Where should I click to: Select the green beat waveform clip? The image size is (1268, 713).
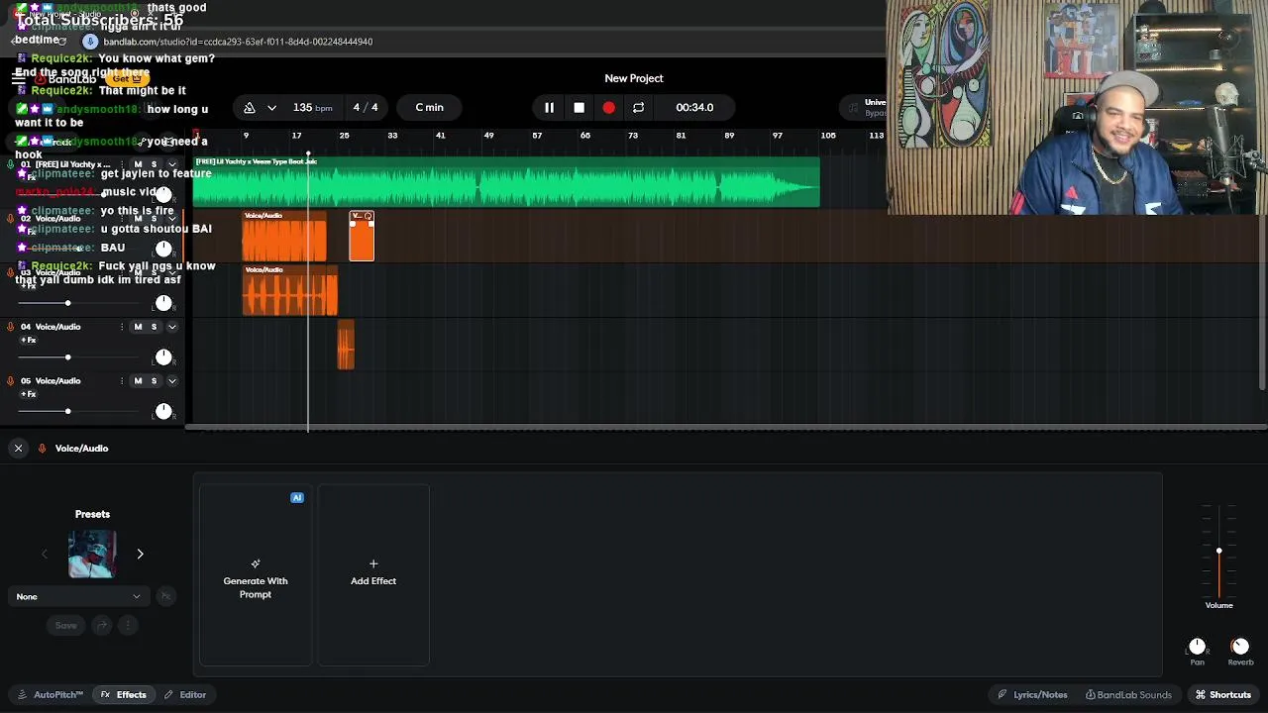pyautogui.click(x=506, y=182)
